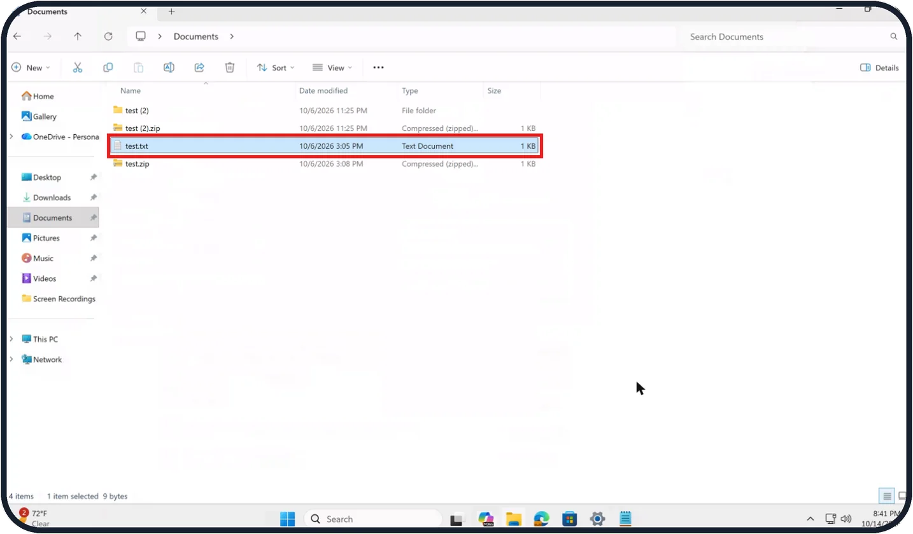The image size is (913, 534).
Task: Show hidden tray icons chevron
Action: [x=810, y=519]
